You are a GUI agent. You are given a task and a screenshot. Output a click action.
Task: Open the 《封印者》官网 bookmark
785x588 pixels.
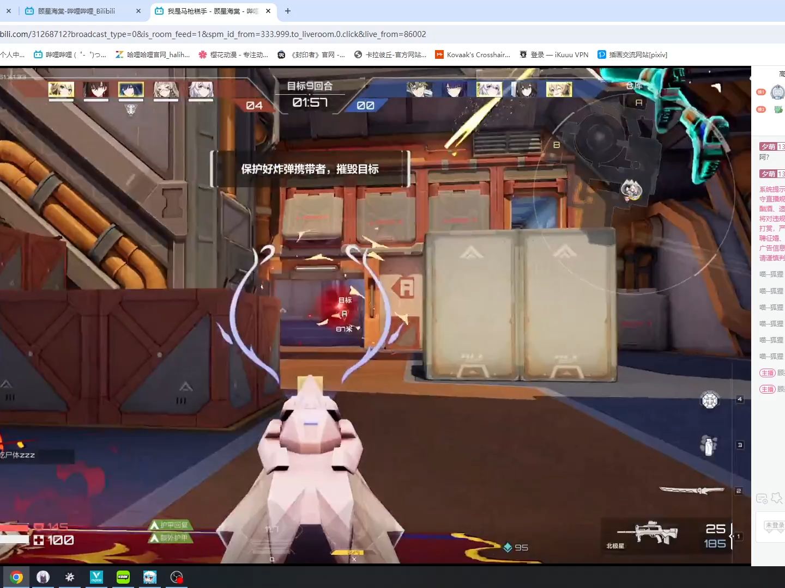(x=311, y=54)
